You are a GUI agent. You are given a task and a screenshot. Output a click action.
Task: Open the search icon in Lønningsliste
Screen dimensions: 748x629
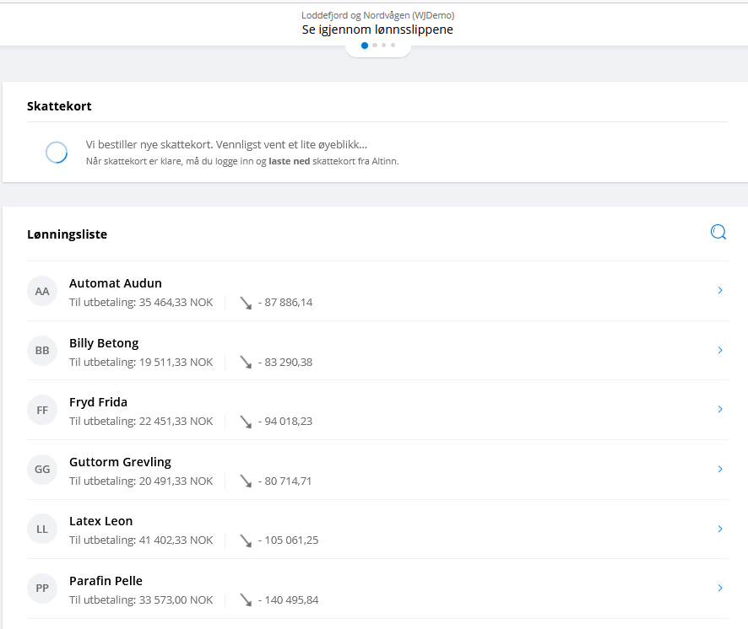pyautogui.click(x=718, y=232)
